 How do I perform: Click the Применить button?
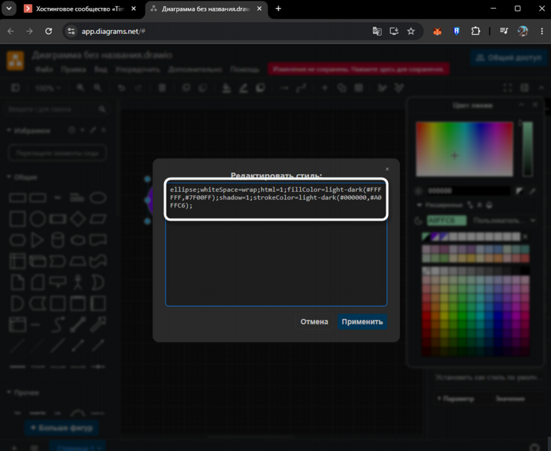tap(362, 322)
